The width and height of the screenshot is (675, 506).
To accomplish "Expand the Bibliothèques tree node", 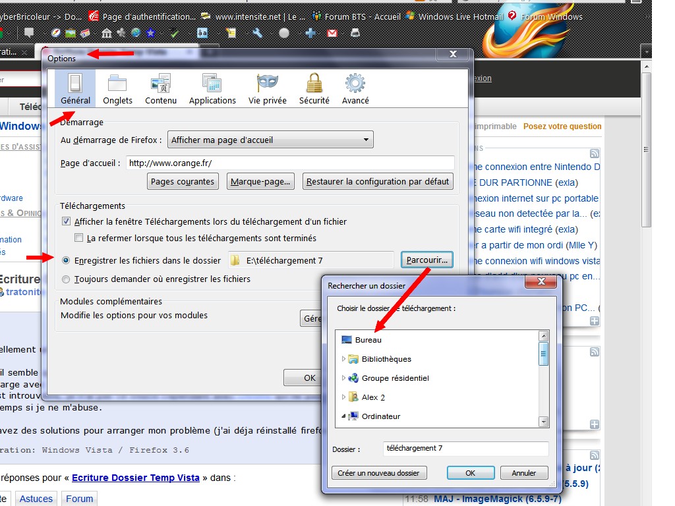I will point(344,359).
